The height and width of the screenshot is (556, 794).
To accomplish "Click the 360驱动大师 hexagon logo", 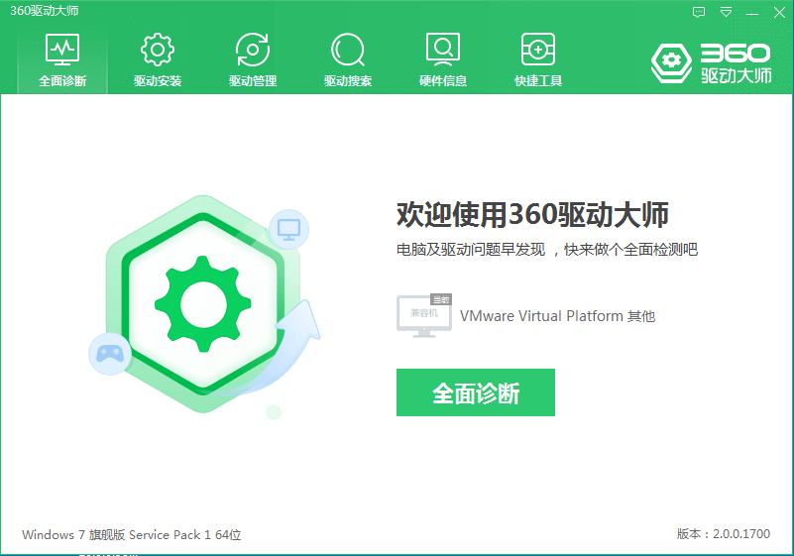I will click(671, 62).
